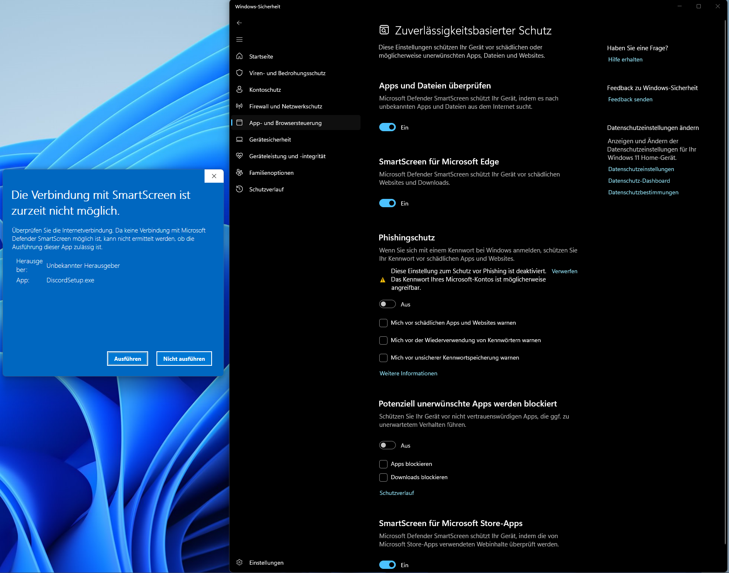Click the DiscordSetup.exe app name

click(71, 280)
